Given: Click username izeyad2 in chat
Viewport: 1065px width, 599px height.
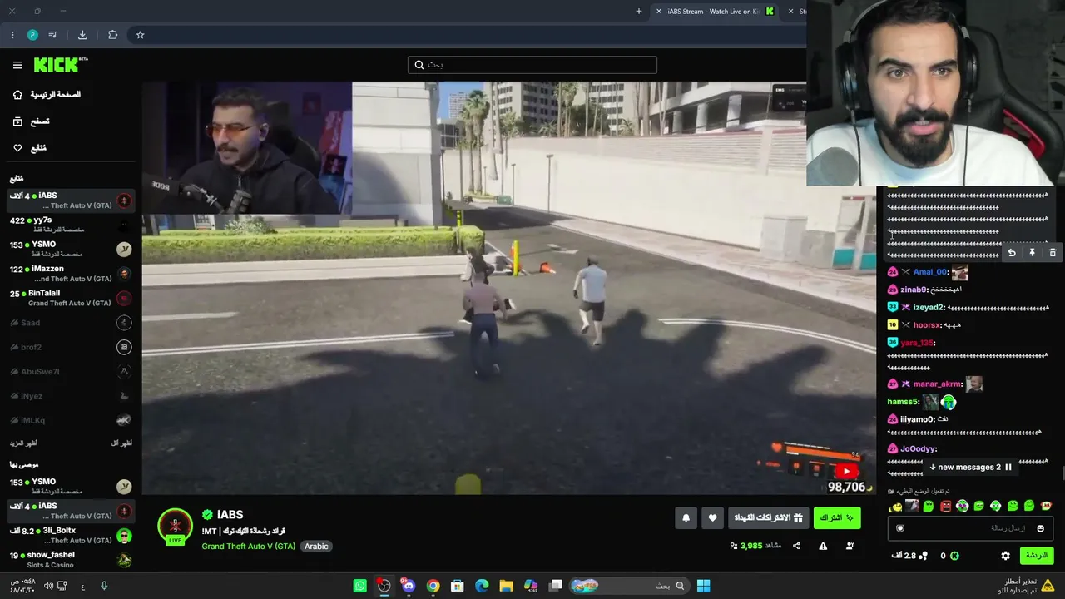Looking at the screenshot, I should pos(929,308).
